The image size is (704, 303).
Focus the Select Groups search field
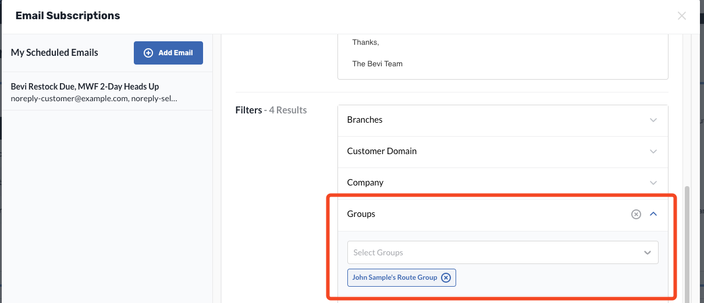(x=492, y=252)
